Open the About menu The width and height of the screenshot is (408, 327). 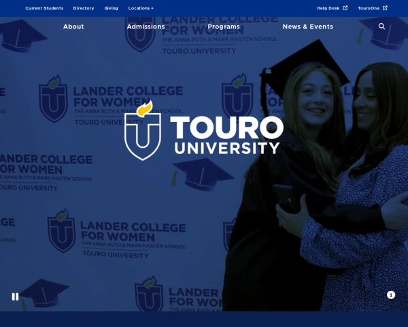click(73, 27)
